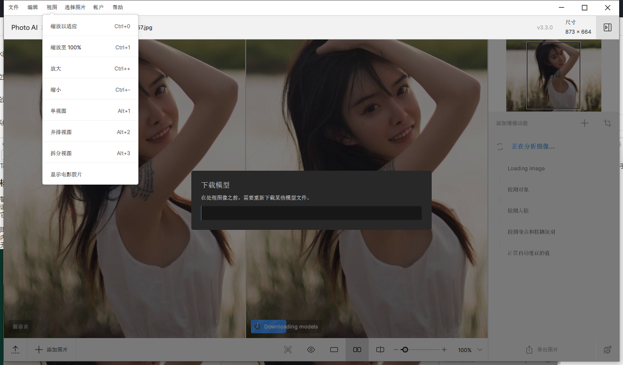Click the 添加图片 button

pyautogui.click(x=51, y=350)
